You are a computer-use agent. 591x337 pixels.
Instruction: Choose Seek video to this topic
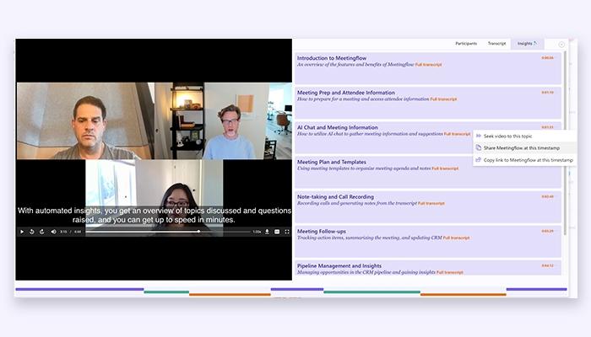(x=524, y=136)
